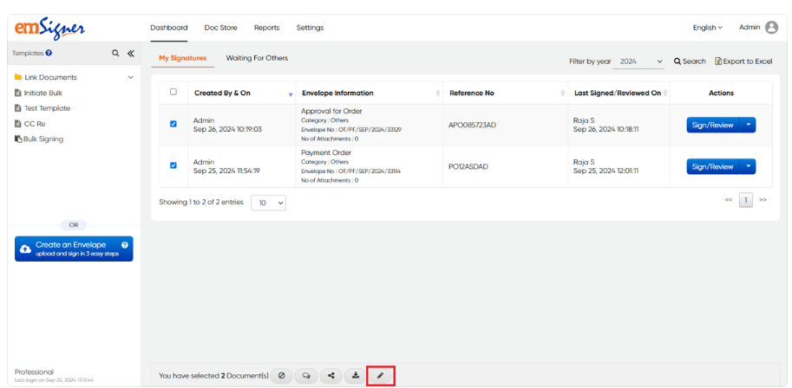Click reference number APO085723AD

click(x=472, y=125)
